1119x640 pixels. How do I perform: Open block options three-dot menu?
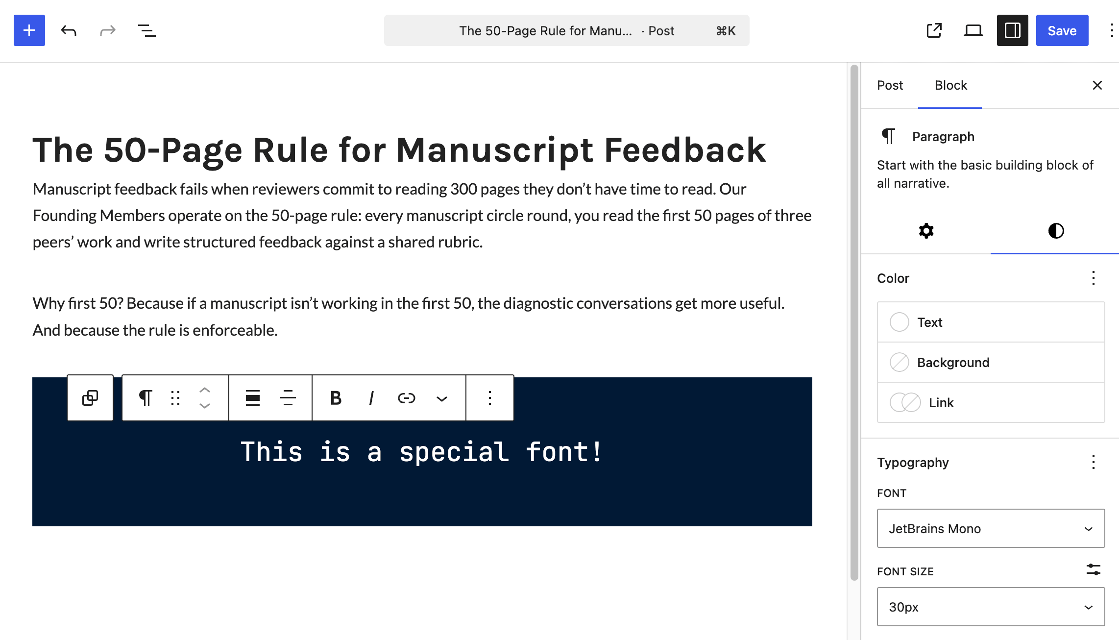click(x=490, y=398)
